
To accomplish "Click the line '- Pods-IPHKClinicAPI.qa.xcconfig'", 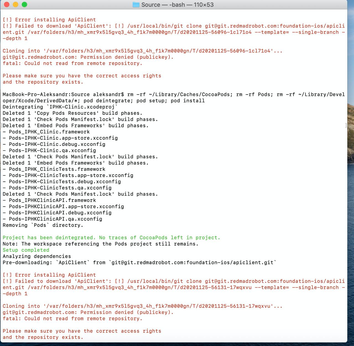I will 52,219.
